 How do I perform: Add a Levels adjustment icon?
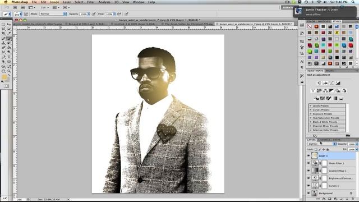[x=325, y=83]
